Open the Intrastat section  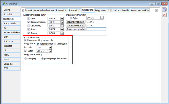(x=12, y=46)
